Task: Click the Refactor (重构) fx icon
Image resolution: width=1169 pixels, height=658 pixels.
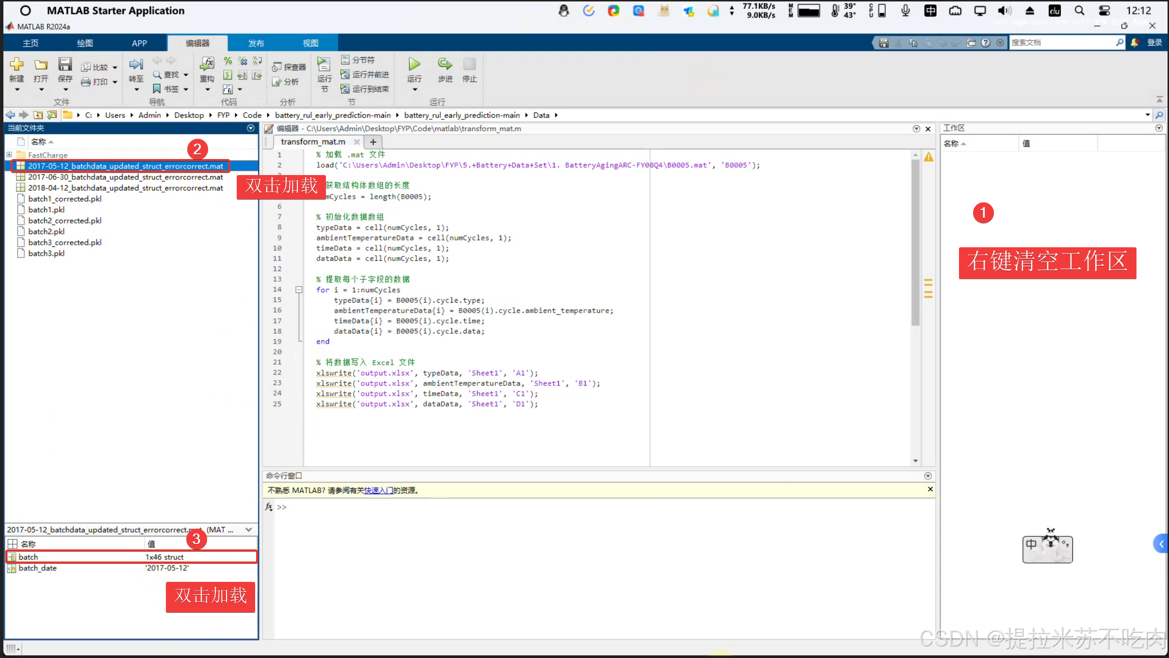Action: coord(207,64)
